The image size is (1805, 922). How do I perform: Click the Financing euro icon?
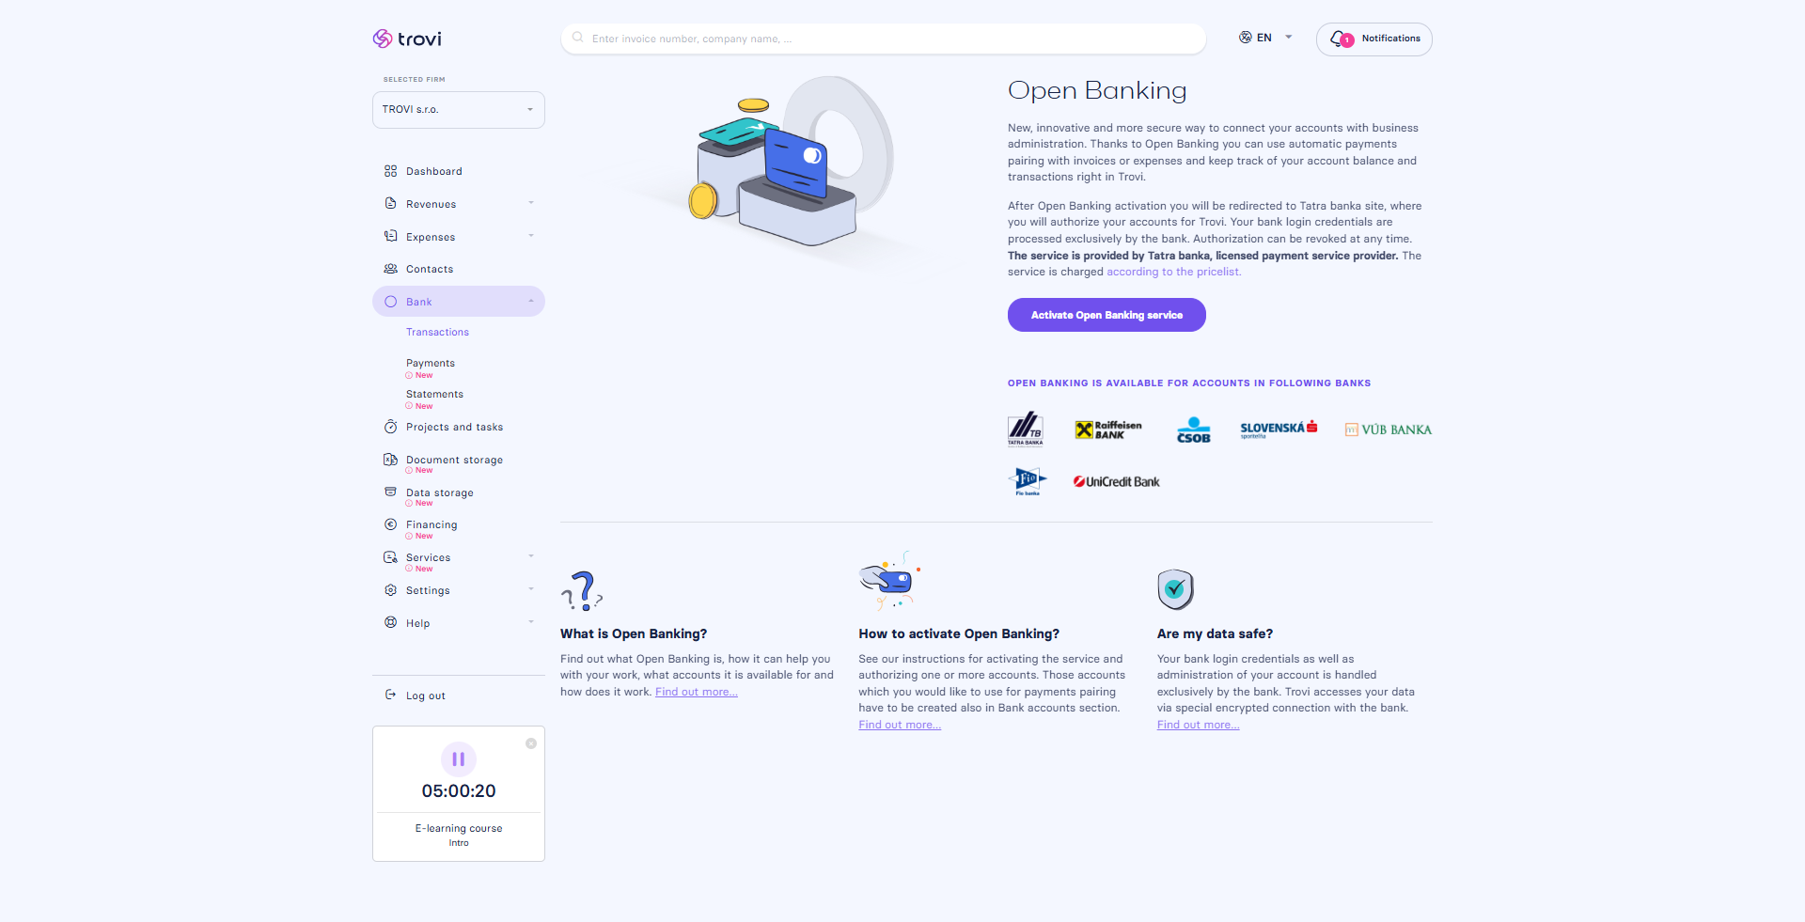pyautogui.click(x=390, y=524)
